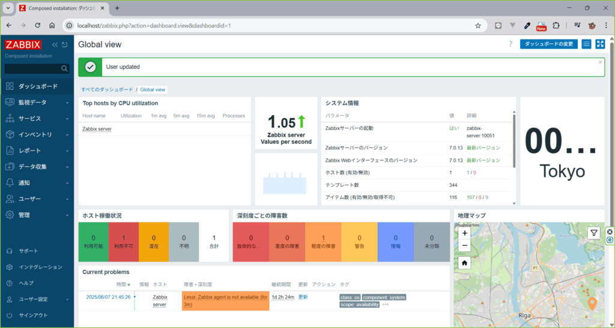Screen dimensions: 615x328
Task: Expand the データ収集 menu
Action: click(37, 167)
